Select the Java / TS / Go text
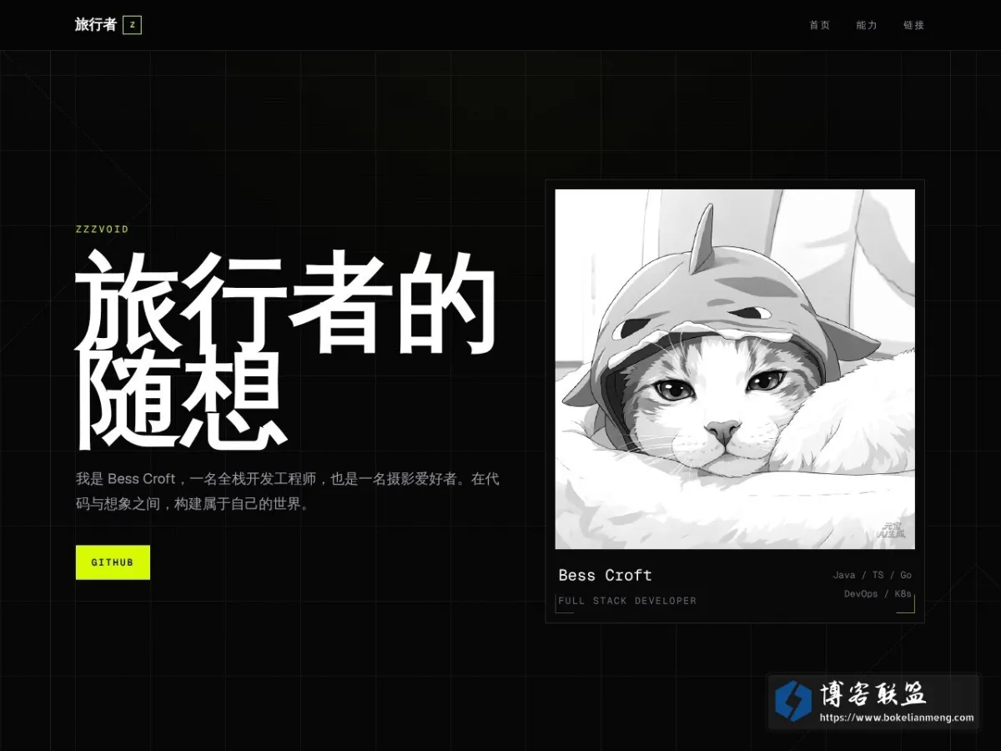This screenshot has height=751, width=1001. 872,575
